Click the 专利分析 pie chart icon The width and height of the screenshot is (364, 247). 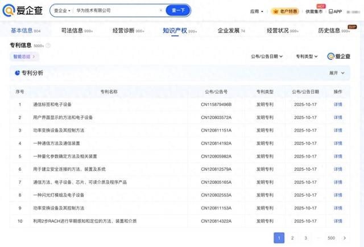(x=17, y=73)
